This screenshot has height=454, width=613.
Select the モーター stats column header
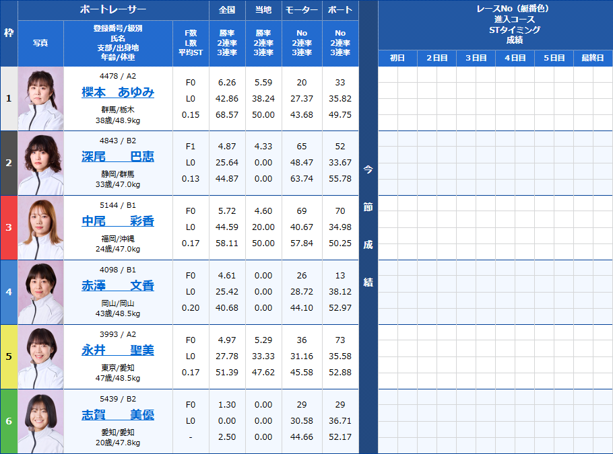pos(302,9)
